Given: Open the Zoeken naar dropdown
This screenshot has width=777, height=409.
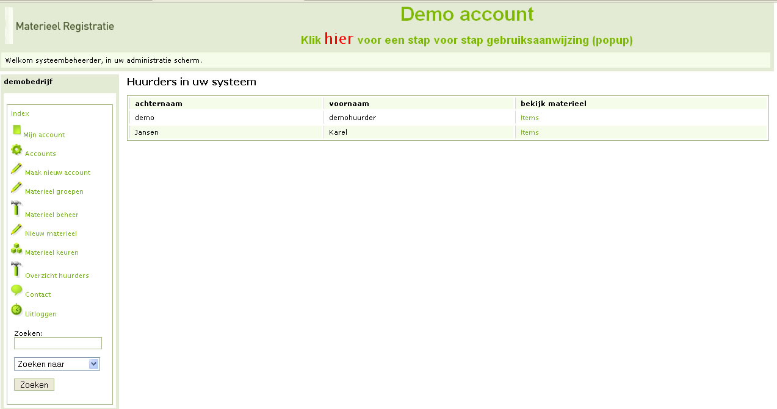Looking at the screenshot, I should tap(57, 364).
